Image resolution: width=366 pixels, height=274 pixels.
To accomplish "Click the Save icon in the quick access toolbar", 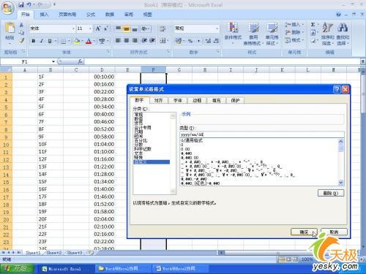I will pyautogui.click(x=21, y=4).
